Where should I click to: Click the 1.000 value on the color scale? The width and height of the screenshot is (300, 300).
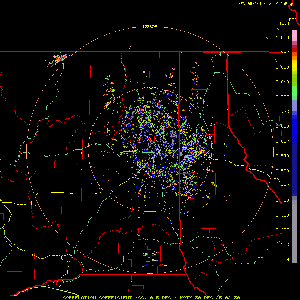282,37
